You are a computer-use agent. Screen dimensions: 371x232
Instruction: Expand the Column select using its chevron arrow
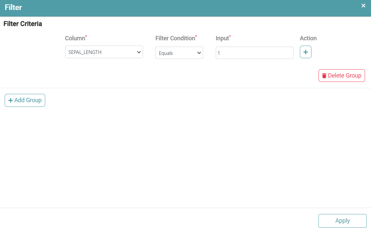tap(139, 52)
